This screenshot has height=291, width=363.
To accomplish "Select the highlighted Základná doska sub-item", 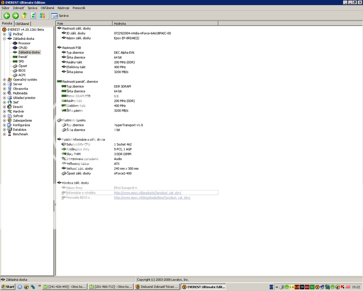I will (x=29, y=52).
